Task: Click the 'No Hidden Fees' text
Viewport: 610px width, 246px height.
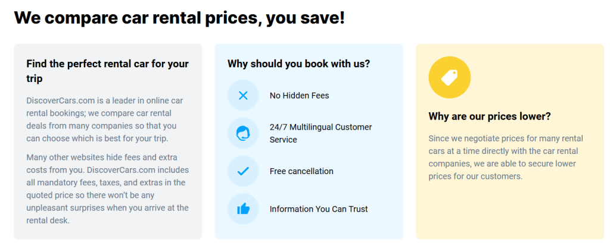Action: [x=299, y=96]
